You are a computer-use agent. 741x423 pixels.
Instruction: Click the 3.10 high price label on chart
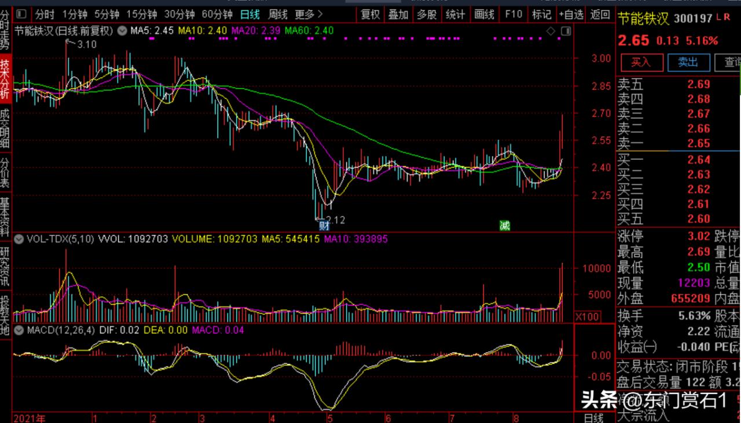(x=87, y=44)
